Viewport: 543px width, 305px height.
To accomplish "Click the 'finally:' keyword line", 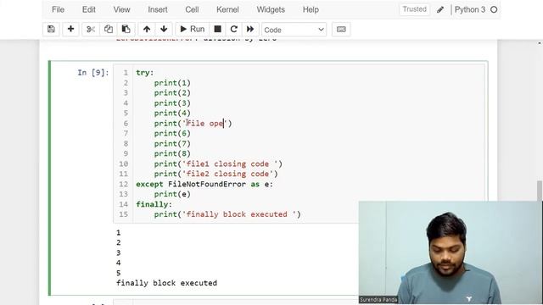I will pyautogui.click(x=154, y=204).
